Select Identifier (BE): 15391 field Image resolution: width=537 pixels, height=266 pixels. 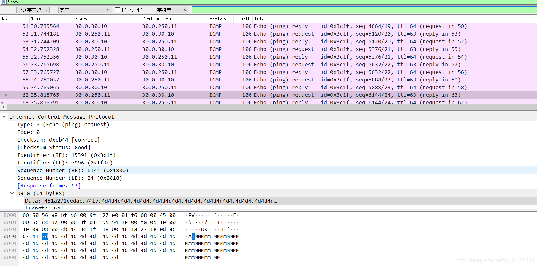(66, 155)
